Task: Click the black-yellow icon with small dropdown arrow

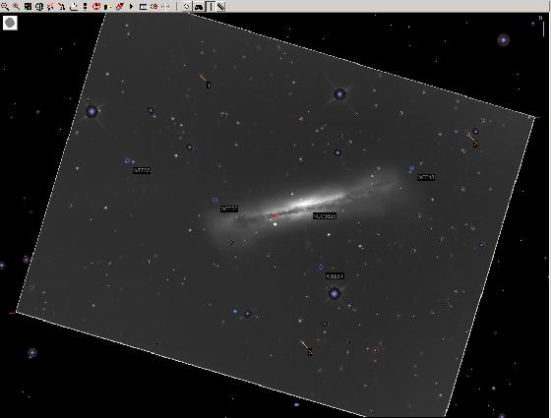Action: (107, 7)
